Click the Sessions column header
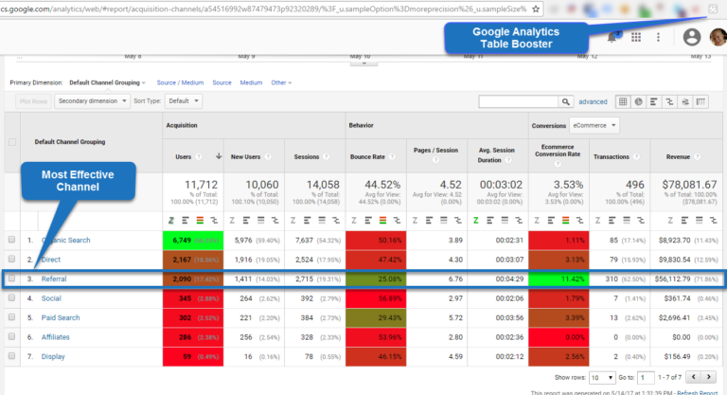The image size is (727, 395). pos(307,157)
